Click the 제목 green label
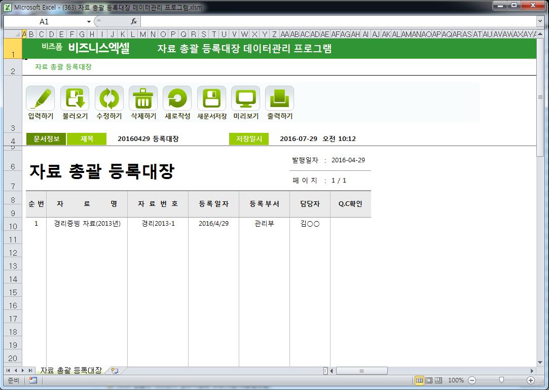 [x=87, y=139]
